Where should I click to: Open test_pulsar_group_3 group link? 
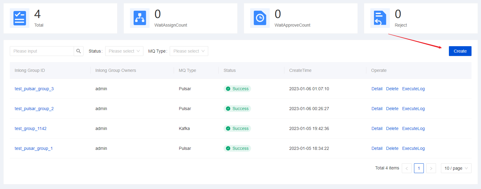34,89
